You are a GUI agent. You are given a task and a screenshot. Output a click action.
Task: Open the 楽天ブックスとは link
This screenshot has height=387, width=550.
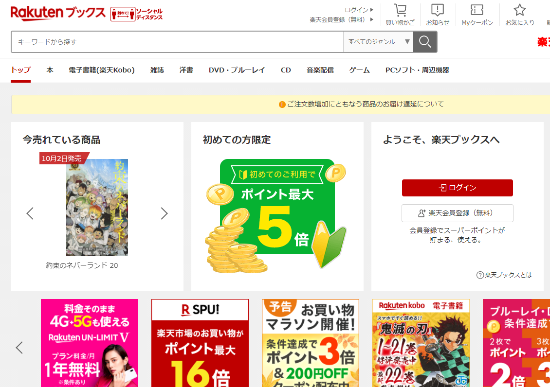click(x=508, y=275)
